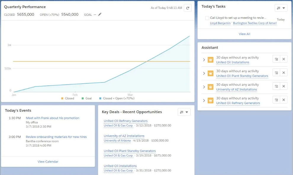Expand the United Oil Plant Standby Generators item

point(204,73)
